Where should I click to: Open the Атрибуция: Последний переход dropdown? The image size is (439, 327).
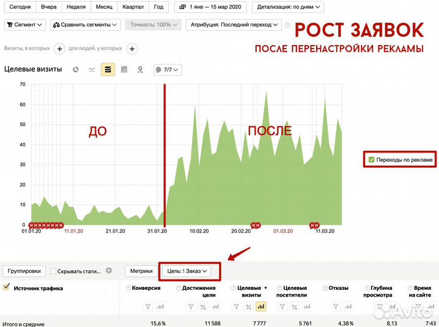[x=234, y=24]
